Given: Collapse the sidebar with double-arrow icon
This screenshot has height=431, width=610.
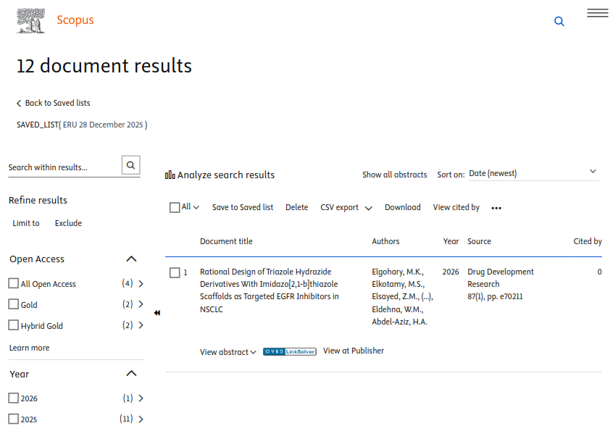Looking at the screenshot, I should click(157, 313).
